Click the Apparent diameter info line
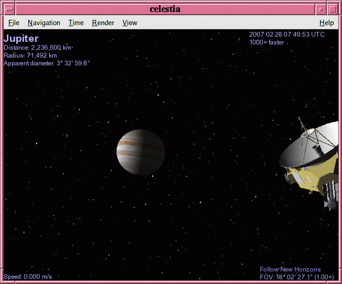 pos(47,63)
